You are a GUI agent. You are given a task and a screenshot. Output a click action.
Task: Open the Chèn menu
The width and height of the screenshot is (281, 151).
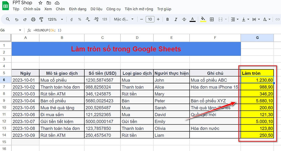point(60,9)
